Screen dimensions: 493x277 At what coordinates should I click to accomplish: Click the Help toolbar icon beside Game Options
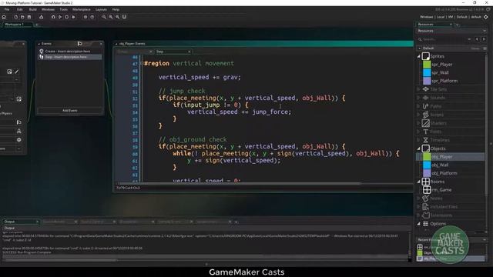click(92, 17)
